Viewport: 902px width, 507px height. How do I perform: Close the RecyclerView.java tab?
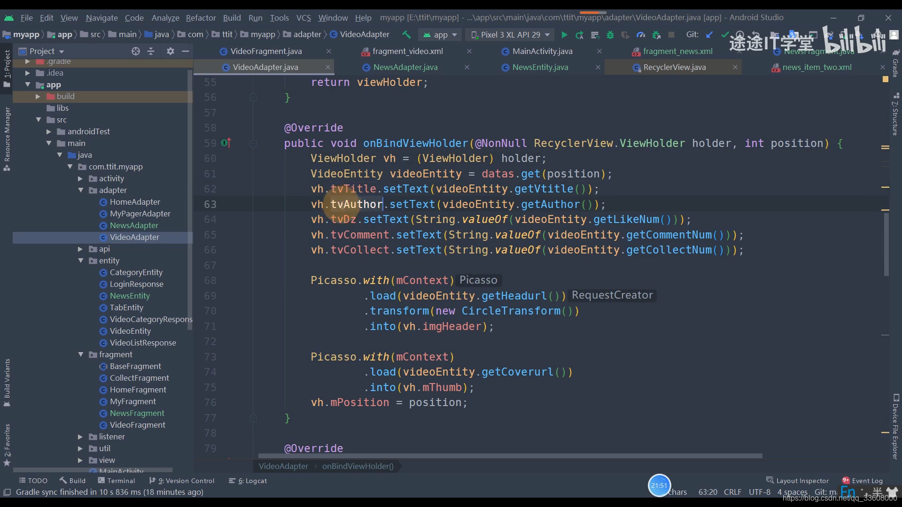[x=735, y=67]
